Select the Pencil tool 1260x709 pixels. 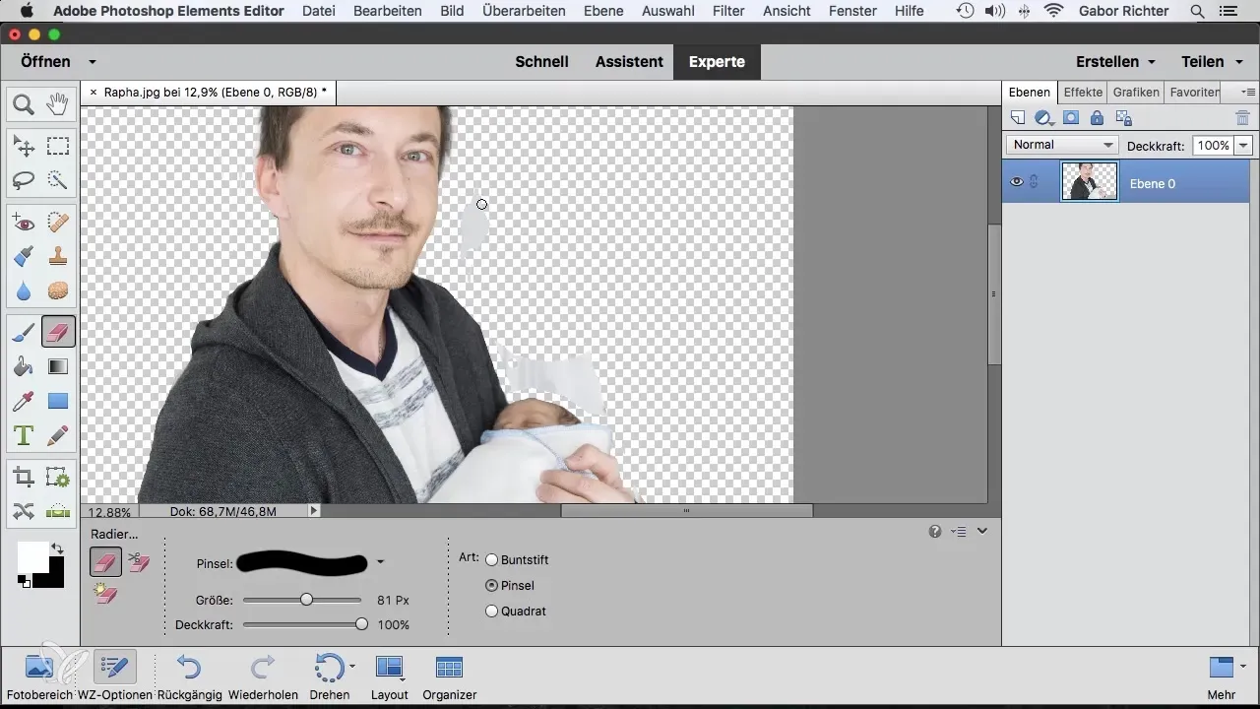pos(58,434)
